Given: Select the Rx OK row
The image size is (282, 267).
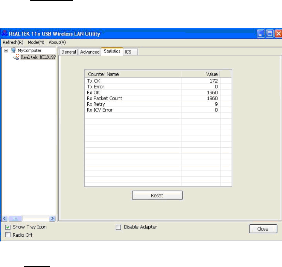Looking at the screenshot, I should 158,92.
